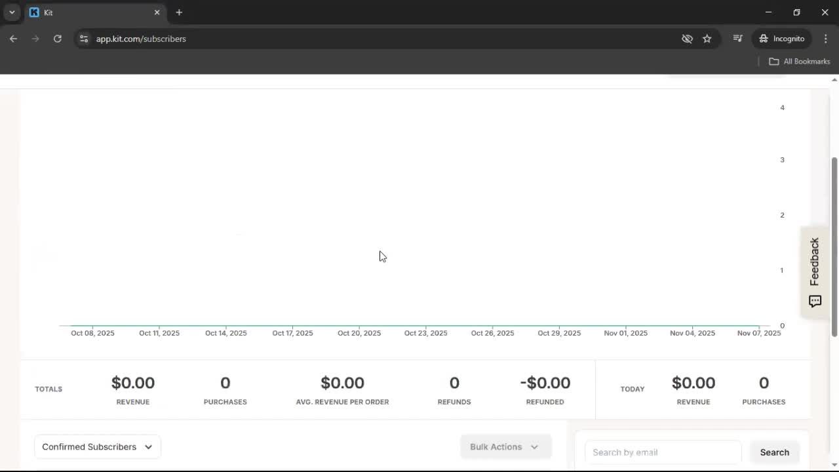Viewport: 839px width, 472px height.
Task: Reload the subscribers page
Action: coord(57,39)
